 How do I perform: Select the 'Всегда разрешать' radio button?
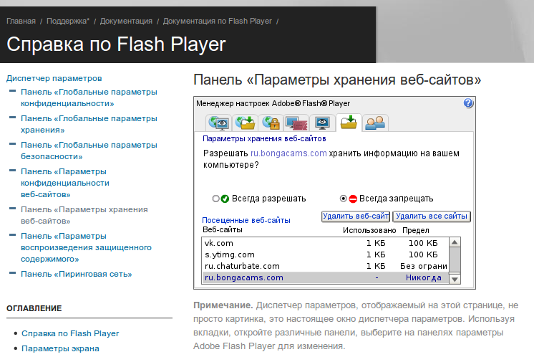click(215, 199)
